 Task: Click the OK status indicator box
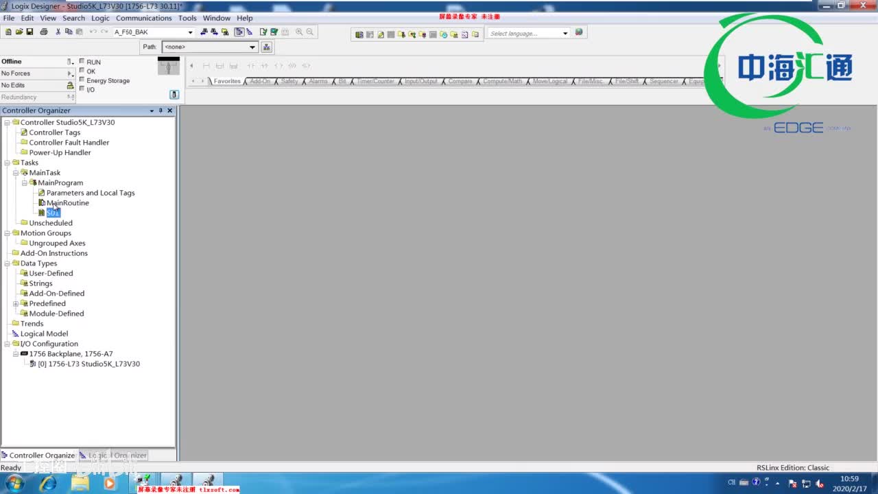coord(82,71)
